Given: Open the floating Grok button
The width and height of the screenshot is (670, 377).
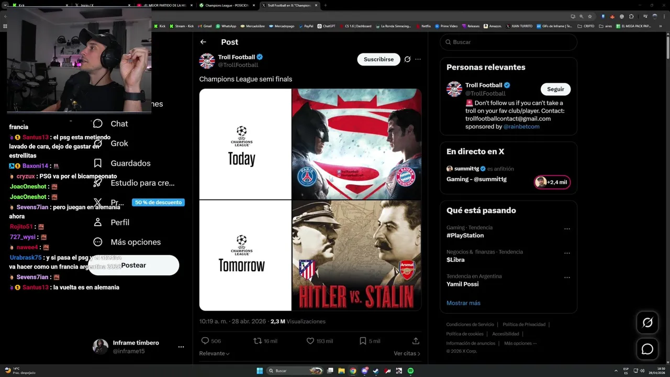Looking at the screenshot, I should [647, 323].
